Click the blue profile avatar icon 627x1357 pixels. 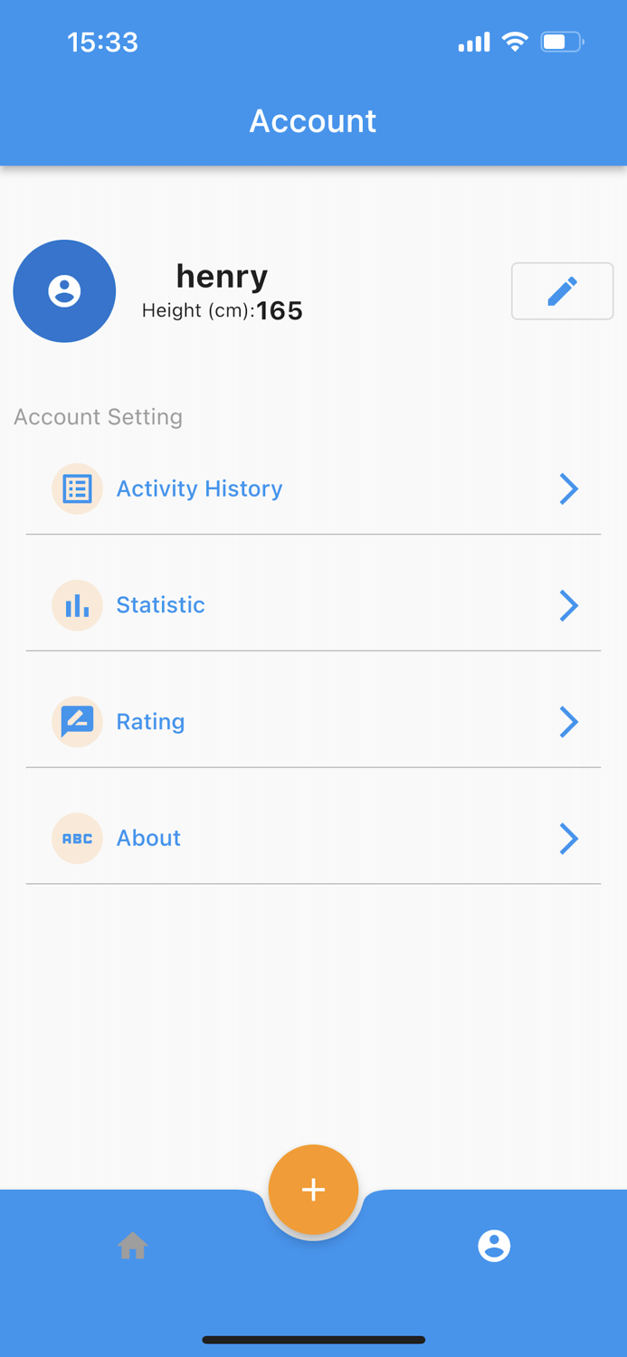64,290
